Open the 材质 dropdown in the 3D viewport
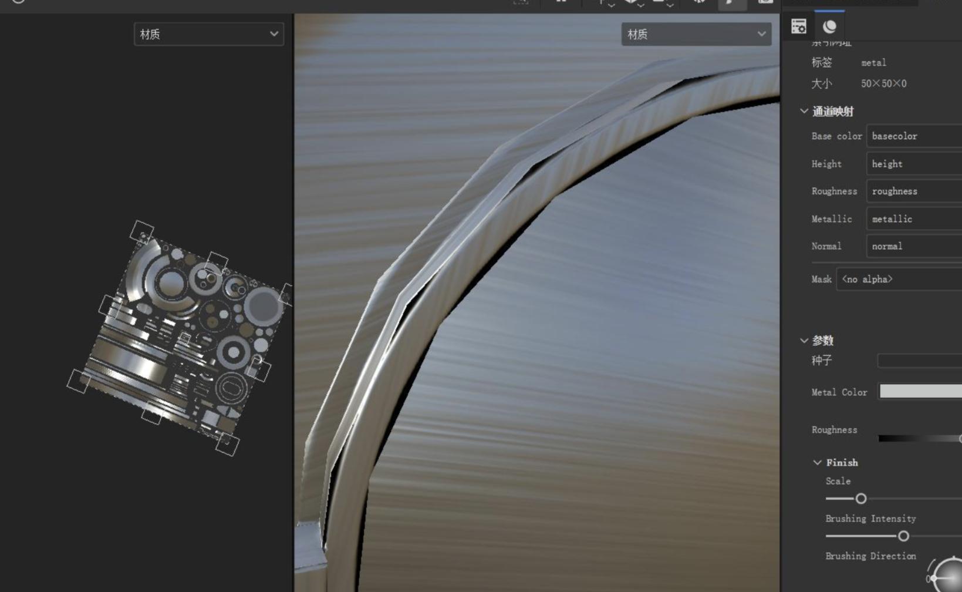The width and height of the screenshot is (962, 592). click(x=696, y=34)
